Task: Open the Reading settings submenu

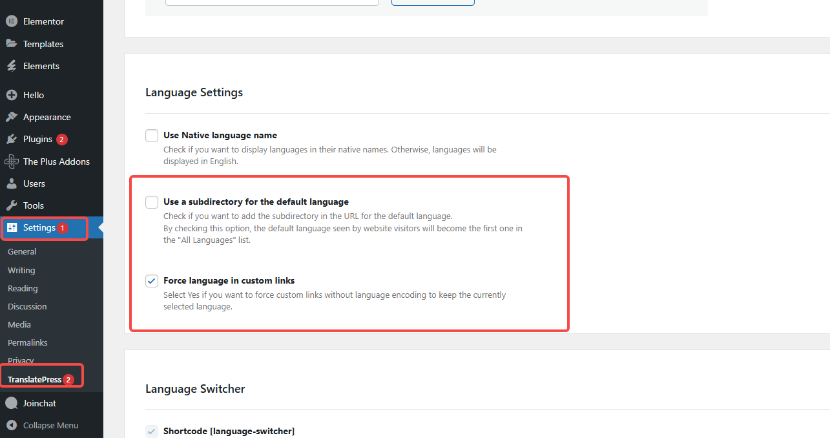Action: tap(23, 288)
